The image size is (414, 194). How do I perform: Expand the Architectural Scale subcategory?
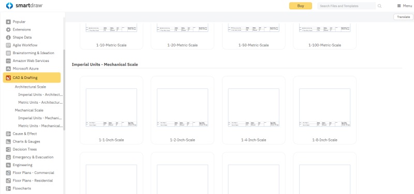tap(31, 87)
